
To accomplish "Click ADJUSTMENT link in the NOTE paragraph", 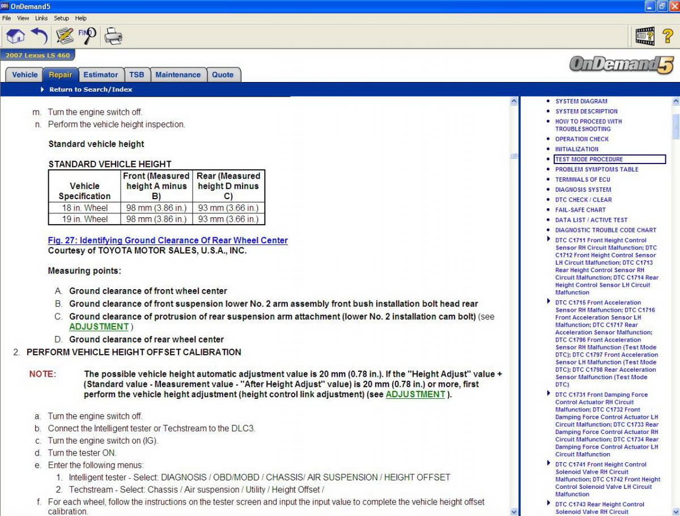I will coord(415,394).
